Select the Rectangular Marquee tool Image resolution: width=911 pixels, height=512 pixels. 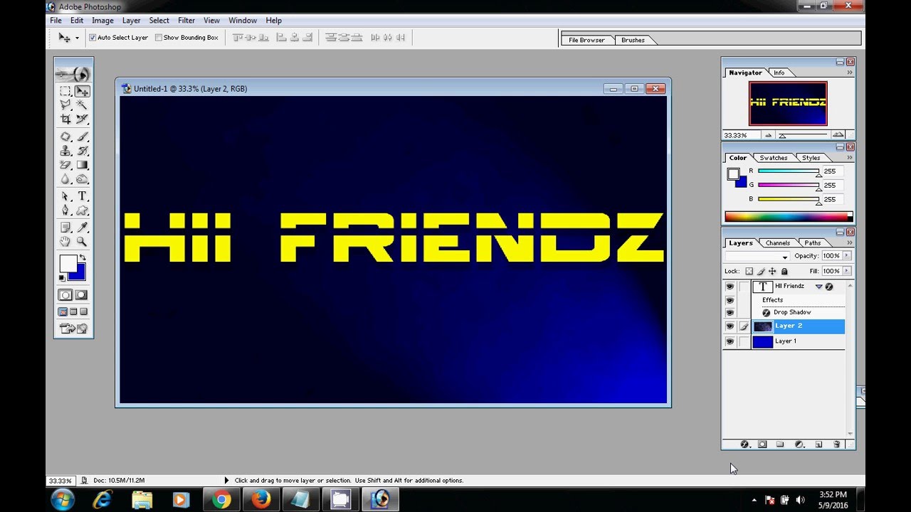tap(65, 91)
